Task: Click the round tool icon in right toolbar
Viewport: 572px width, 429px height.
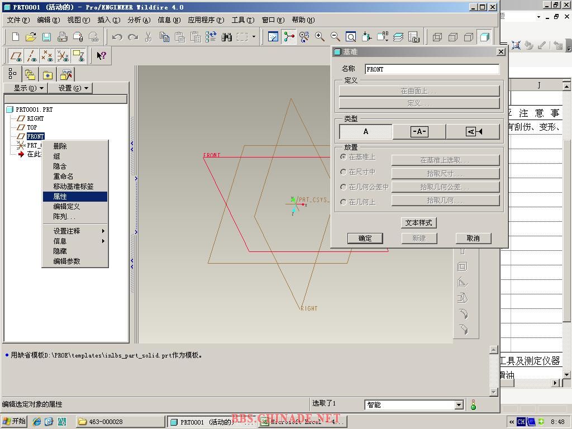Action: 463,313
